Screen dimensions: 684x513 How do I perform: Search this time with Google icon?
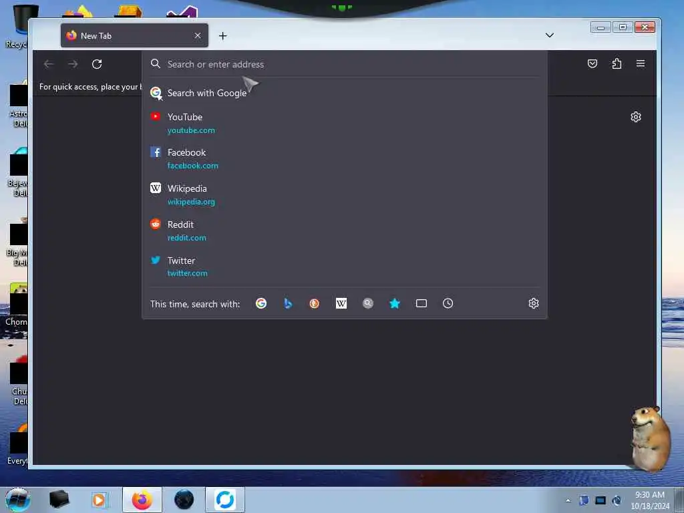(261, 304)
